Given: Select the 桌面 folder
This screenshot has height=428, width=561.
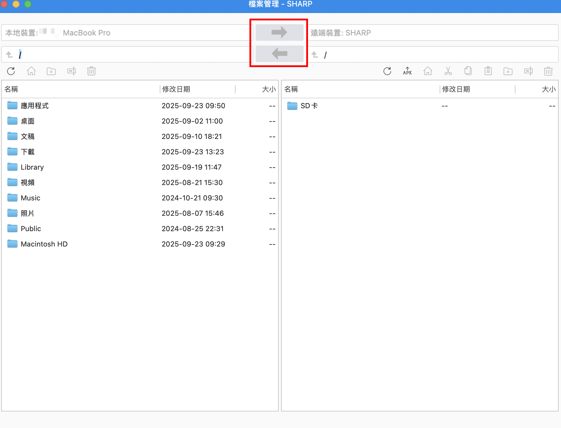Looking at the screenshot, I should coord(140,121).
